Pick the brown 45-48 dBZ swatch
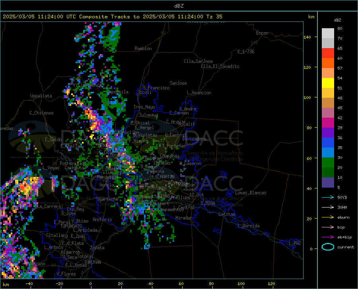 (x=328, y=103)
